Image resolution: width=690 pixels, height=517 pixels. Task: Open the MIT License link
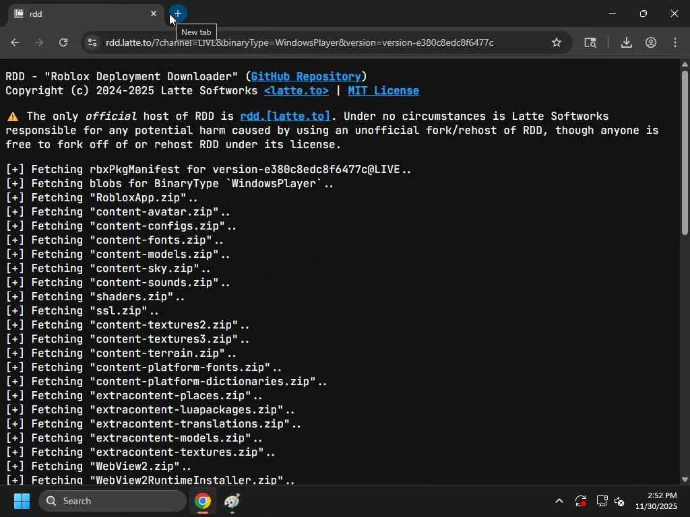[383, 91]
